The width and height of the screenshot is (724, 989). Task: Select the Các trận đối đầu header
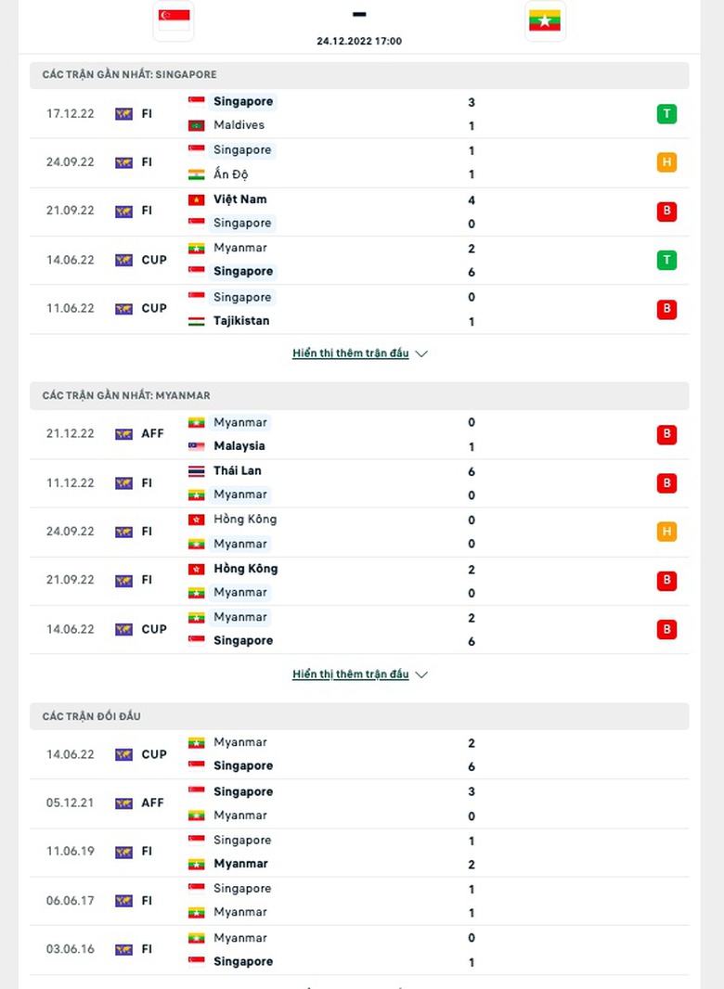[x=359, y=716]
